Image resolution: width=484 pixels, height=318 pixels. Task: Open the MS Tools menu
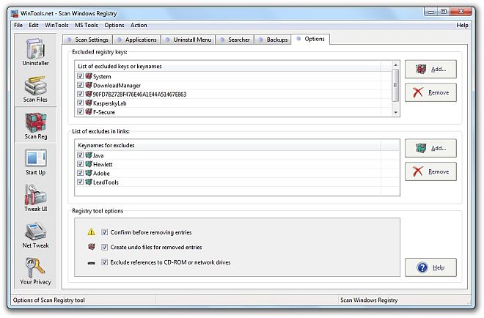pyautogui.click(x=86, y=26)
